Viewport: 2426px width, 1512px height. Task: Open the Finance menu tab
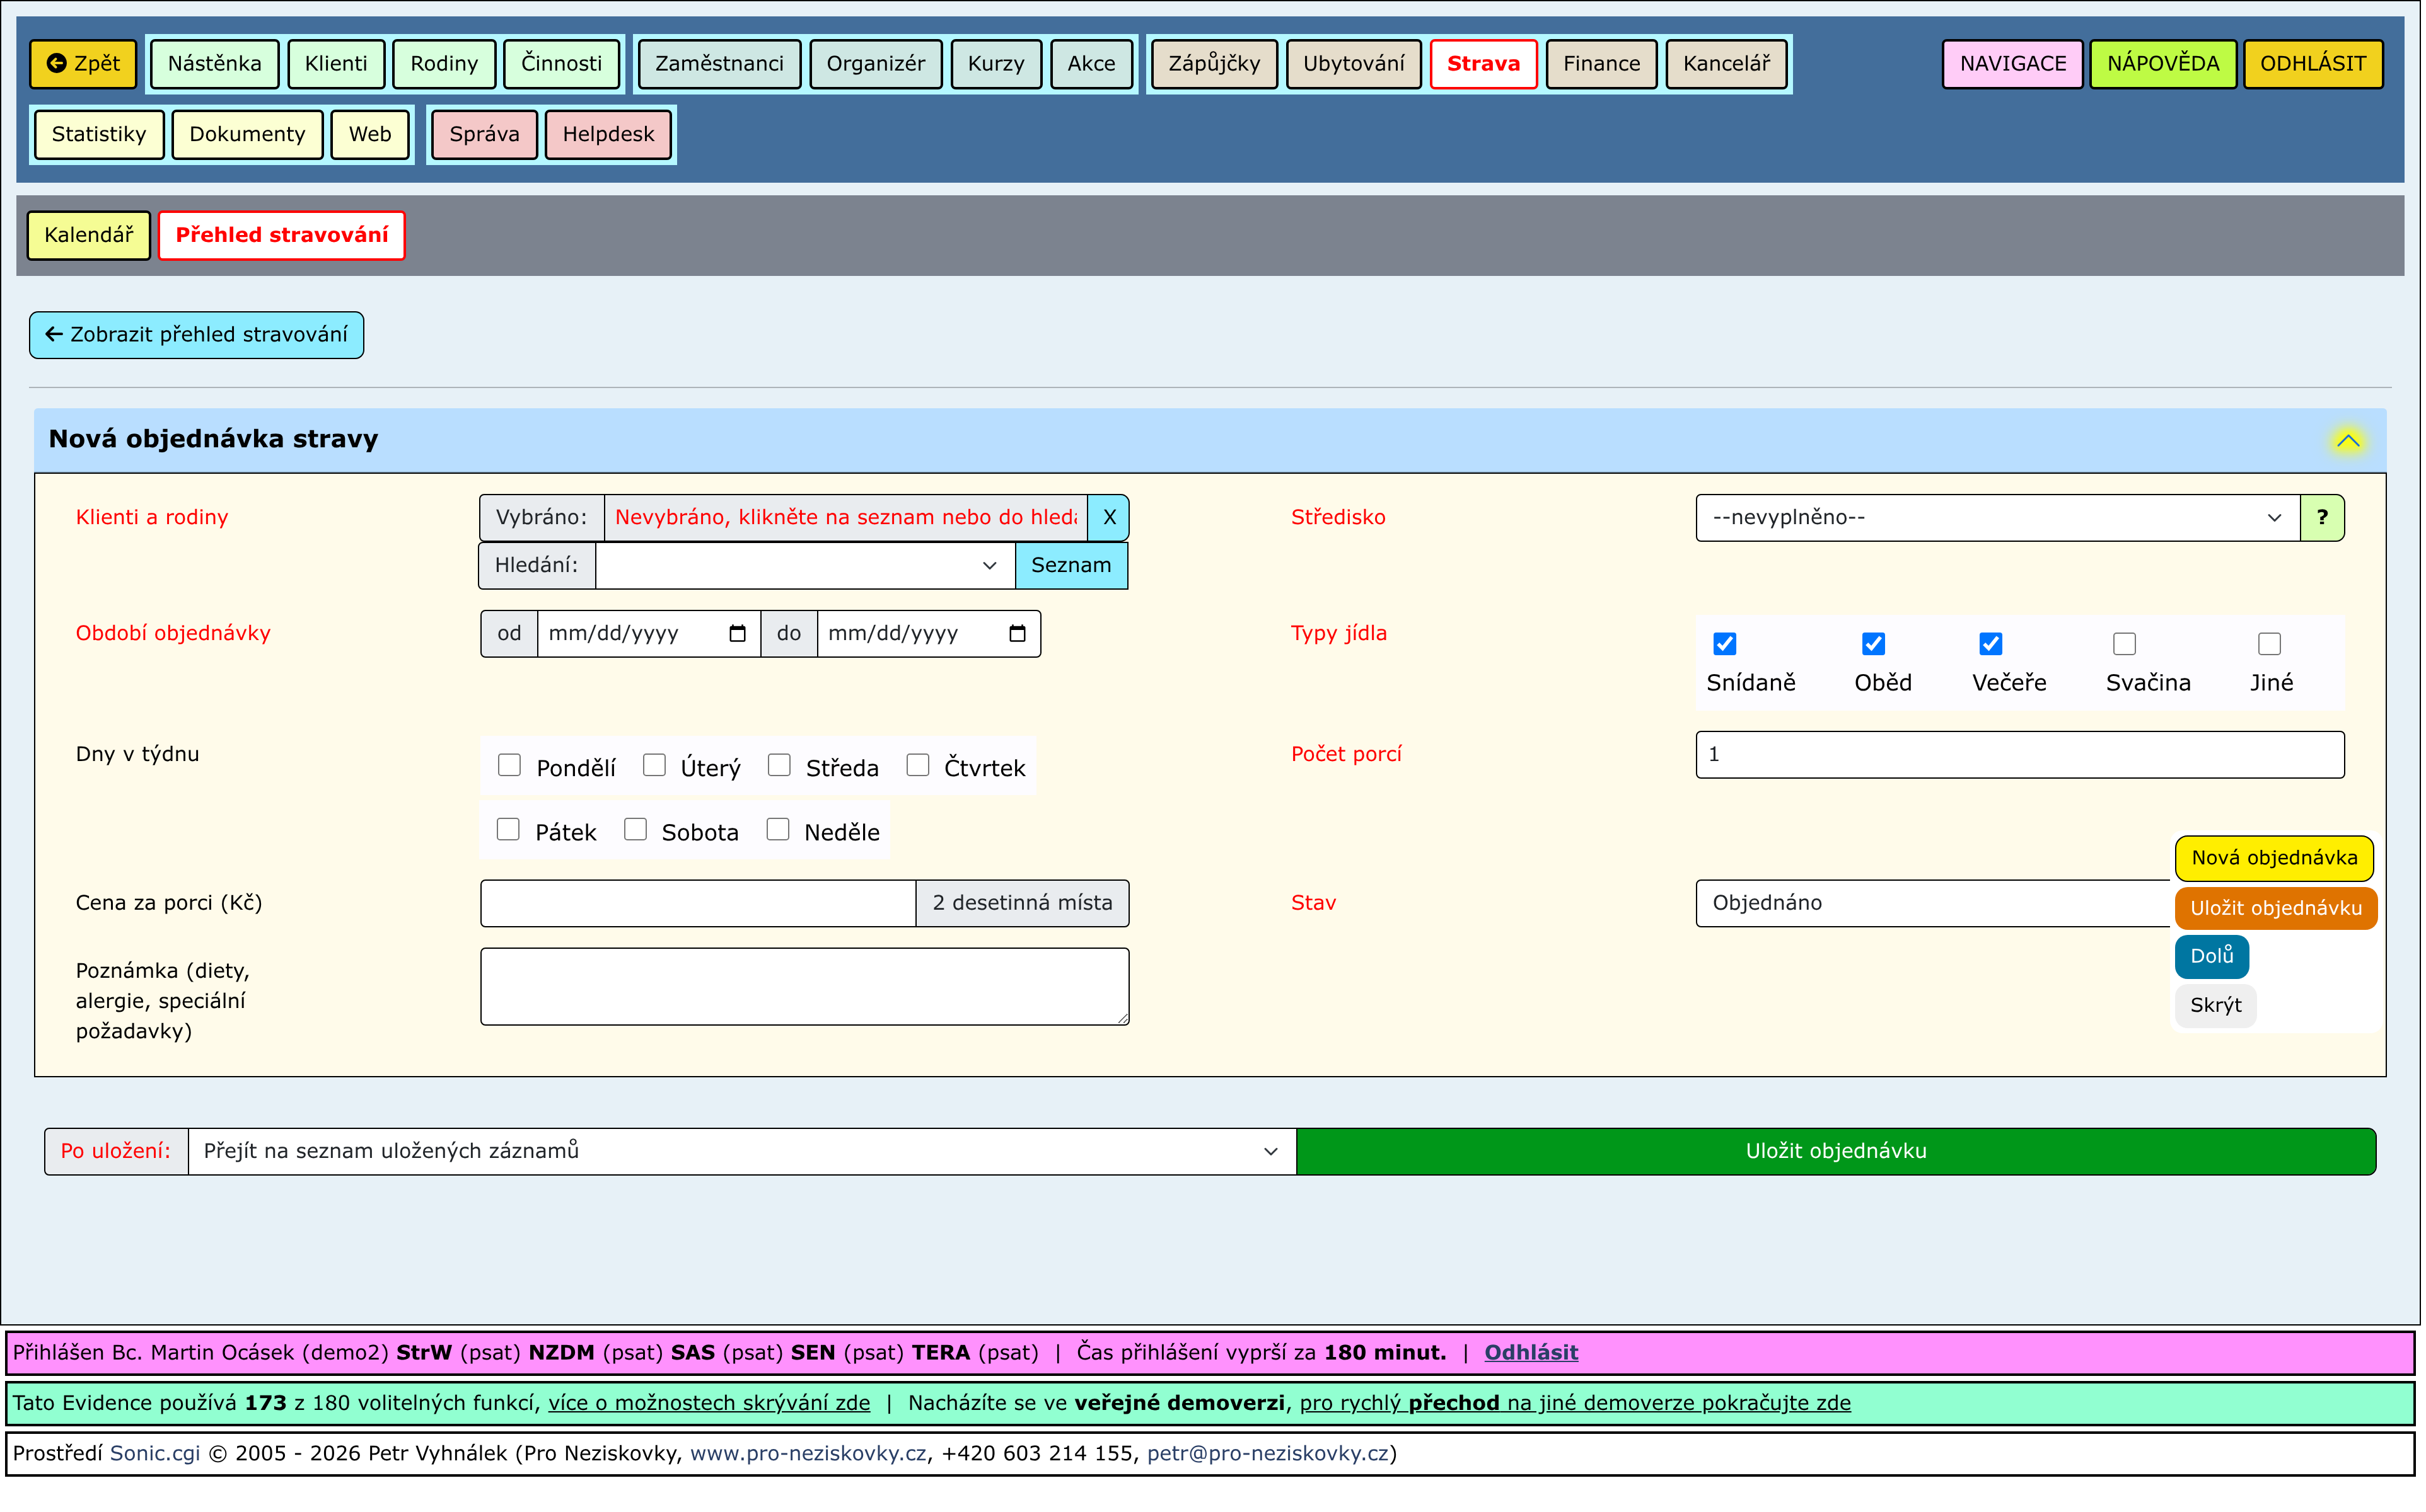click(1604, 64)
